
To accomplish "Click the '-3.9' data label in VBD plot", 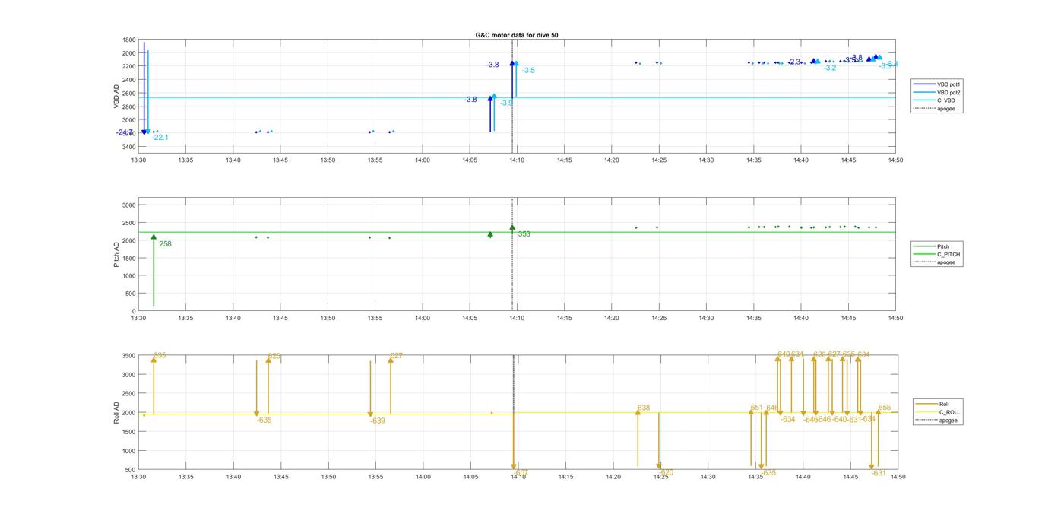I will point(506,103).
